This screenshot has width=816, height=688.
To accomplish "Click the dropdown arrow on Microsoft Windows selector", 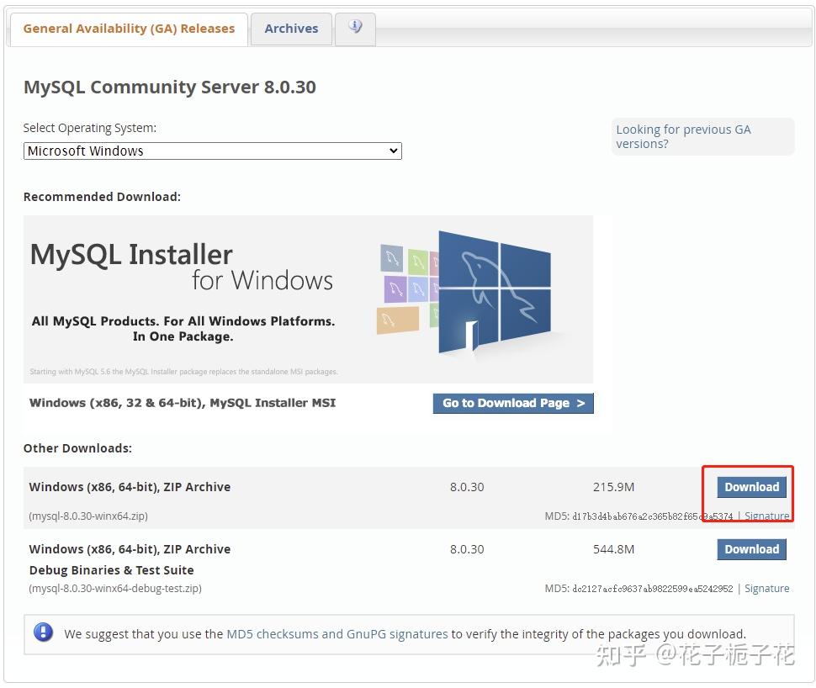I will (392, 151).
